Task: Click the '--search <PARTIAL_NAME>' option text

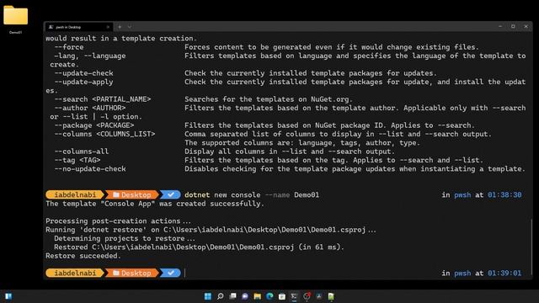Action: point(103,99)
